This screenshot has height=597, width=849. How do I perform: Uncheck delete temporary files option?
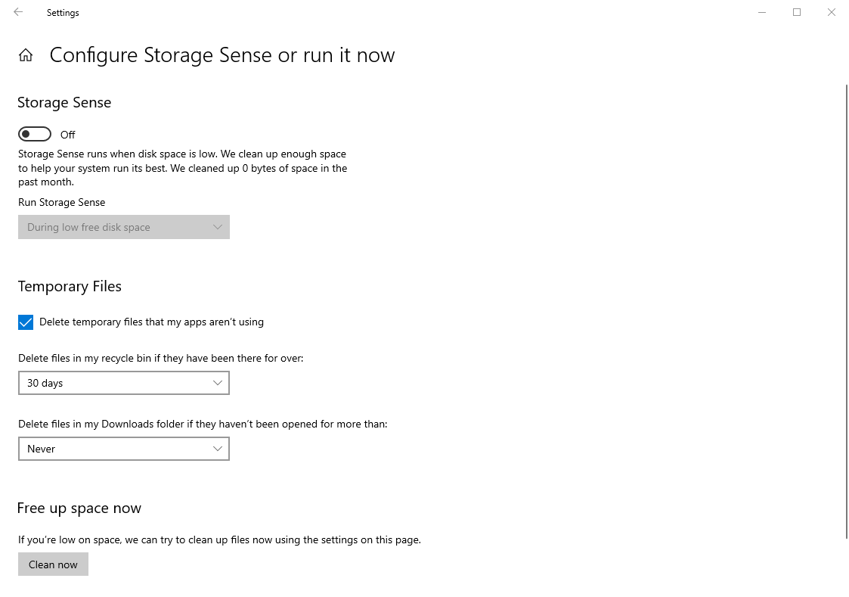tap(26, 322)
